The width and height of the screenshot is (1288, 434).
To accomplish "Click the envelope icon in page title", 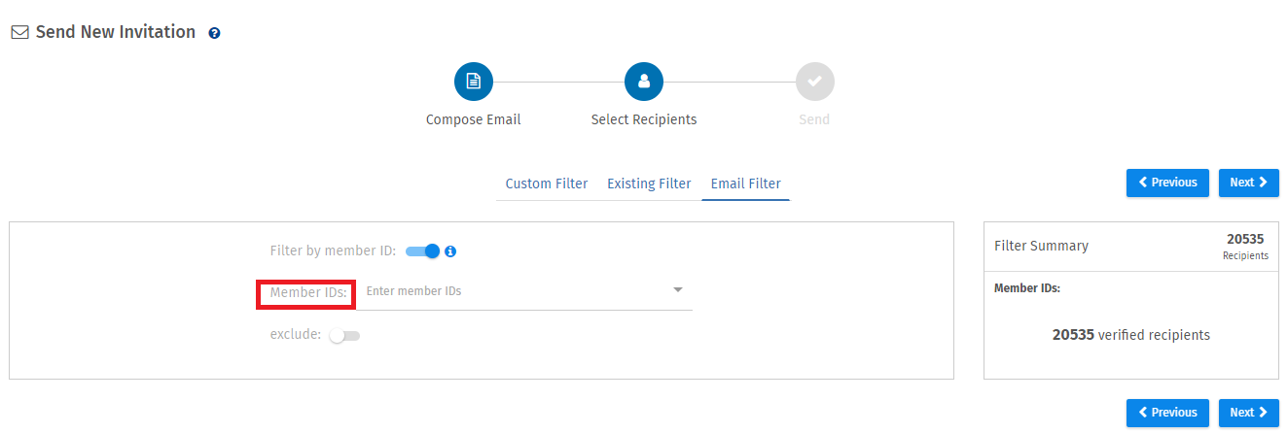I will tap(19, 32).
